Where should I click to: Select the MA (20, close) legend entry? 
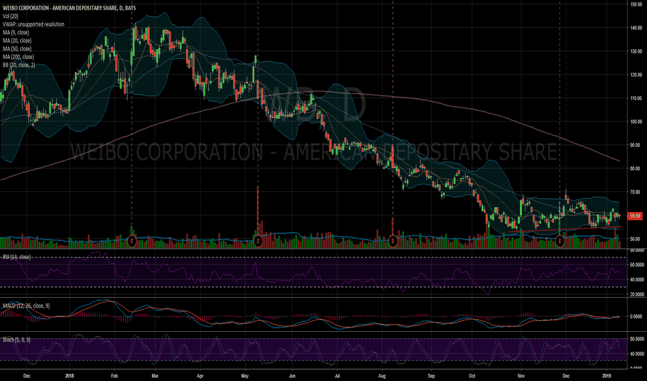coord(17,41)
